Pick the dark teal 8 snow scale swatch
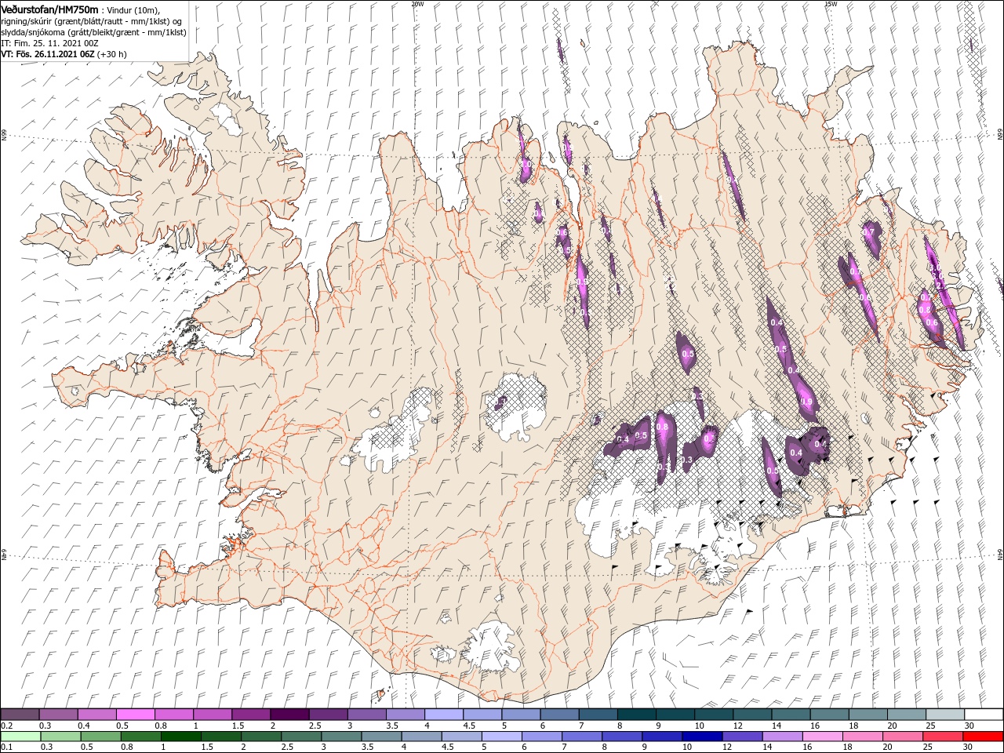The width and height of the screenshot is (1004, 753). [637, 714]
